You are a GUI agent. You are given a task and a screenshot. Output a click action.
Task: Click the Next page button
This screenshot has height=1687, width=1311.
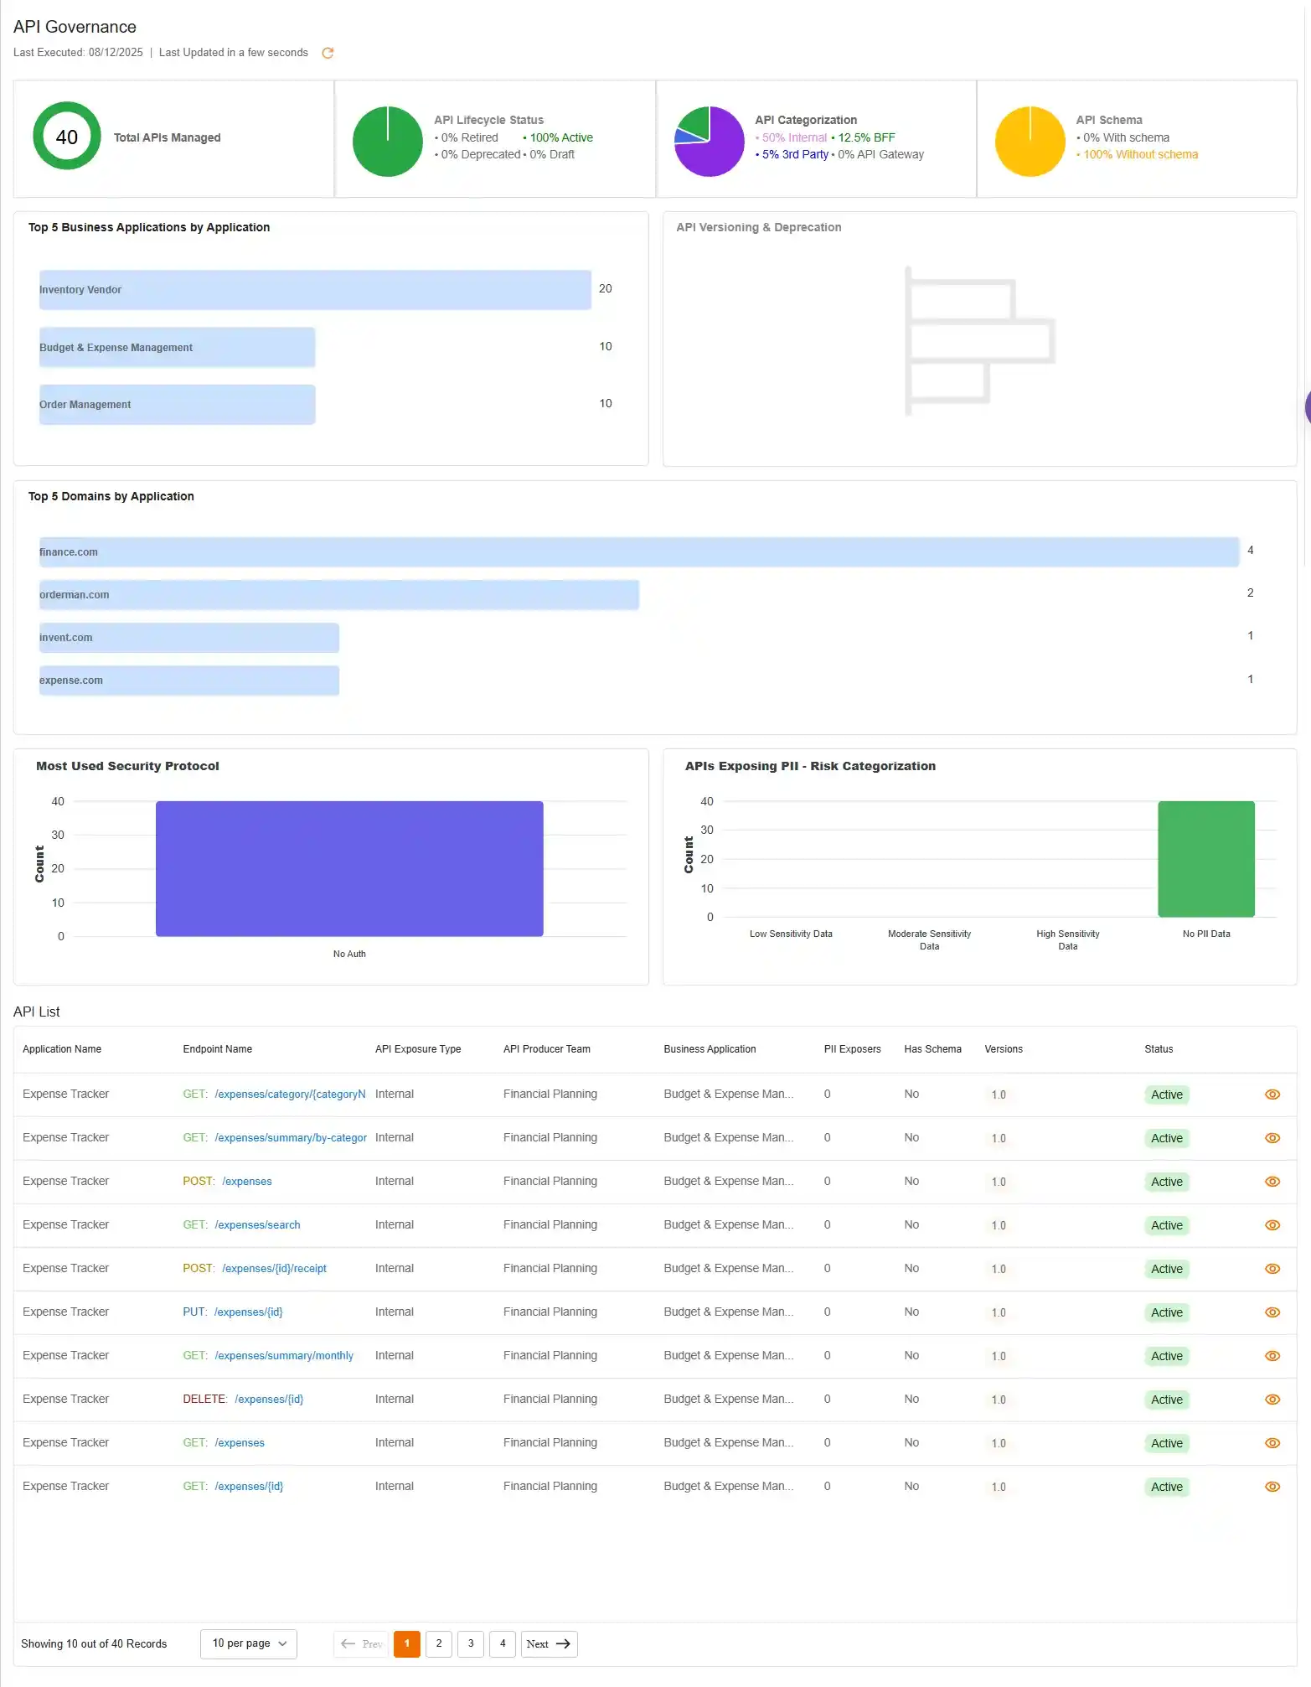coord(549,1643)
